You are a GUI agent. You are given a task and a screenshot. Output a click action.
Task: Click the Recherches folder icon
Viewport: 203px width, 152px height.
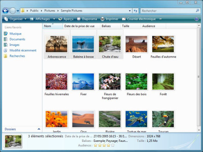coord(6,56)
